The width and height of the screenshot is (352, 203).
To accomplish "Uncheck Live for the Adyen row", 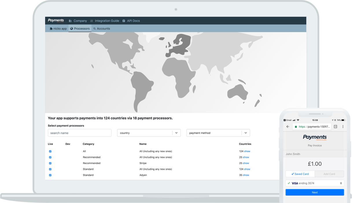I will (50, 175).
